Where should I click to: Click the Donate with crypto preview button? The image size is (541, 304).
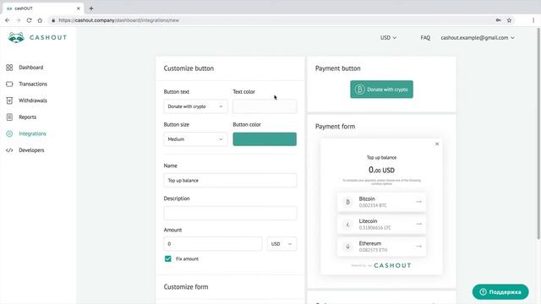381,90
